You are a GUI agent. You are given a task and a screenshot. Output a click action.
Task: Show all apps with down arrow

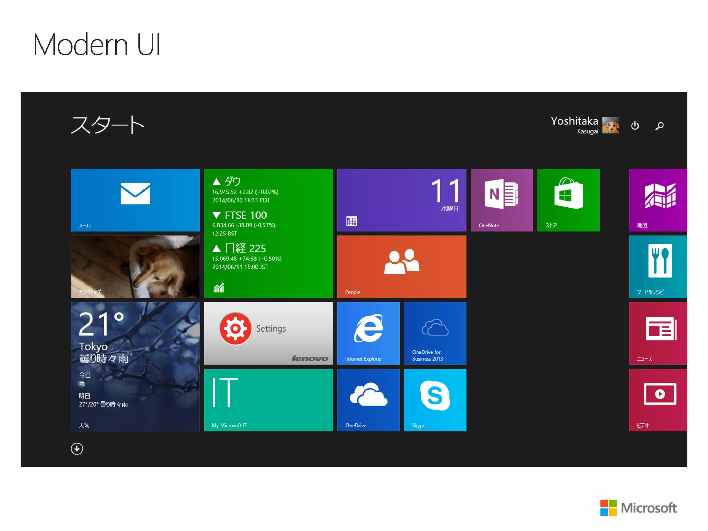[x=77, y=448]
